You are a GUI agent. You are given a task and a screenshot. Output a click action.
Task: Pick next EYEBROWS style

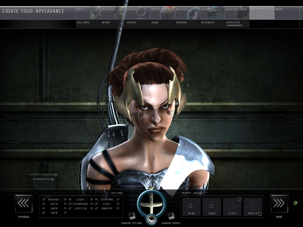click(91, 204)
